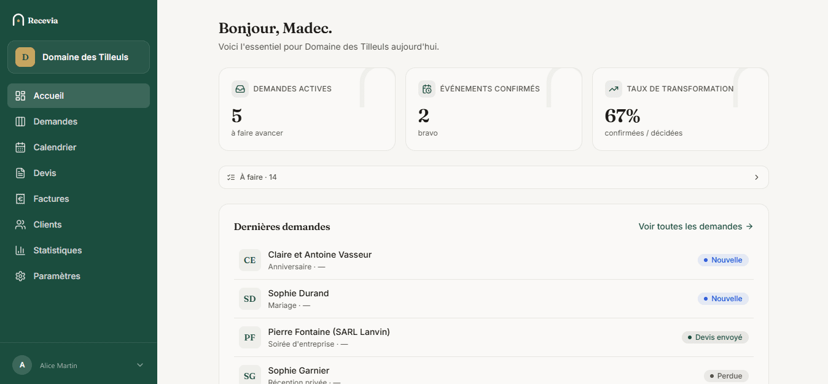Click the Anniversaire · — subtitle

click(297, 267)
